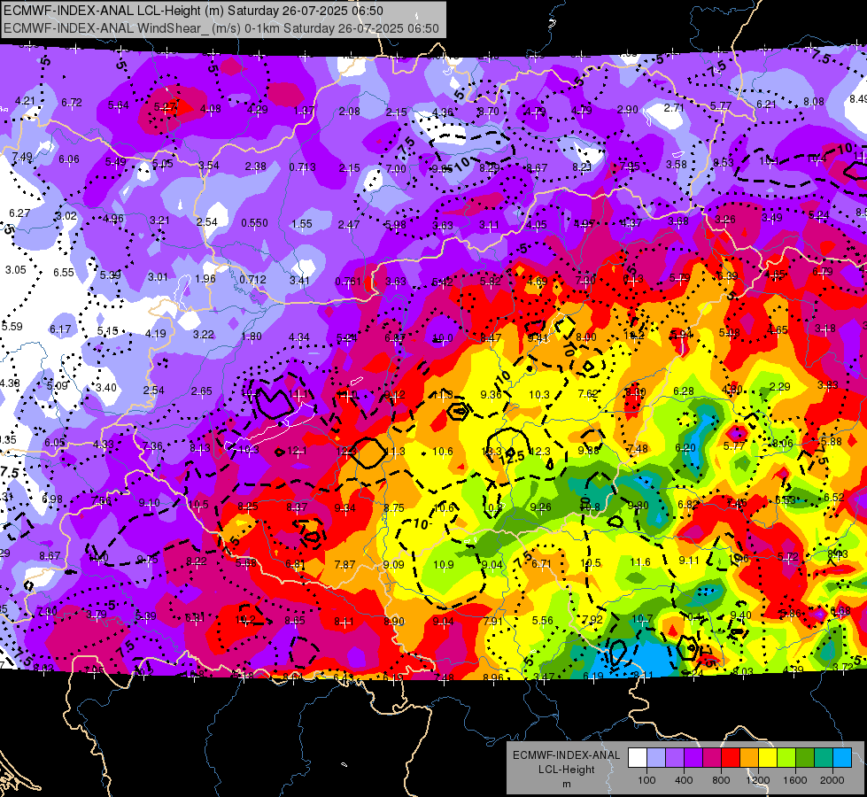Viewport: 867px width, 797px height.
Task: Click the white legend color box
Action: click(x=638, y=758)
